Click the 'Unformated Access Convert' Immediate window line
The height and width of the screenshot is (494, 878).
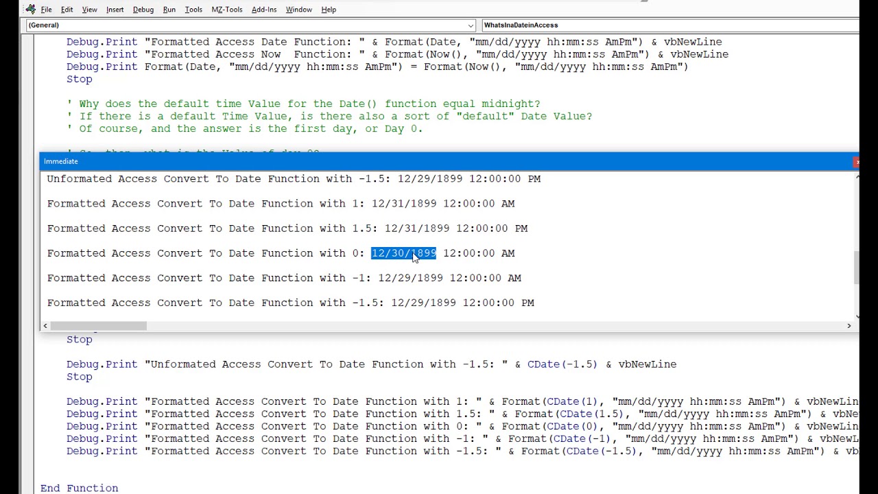pos(294,179)
